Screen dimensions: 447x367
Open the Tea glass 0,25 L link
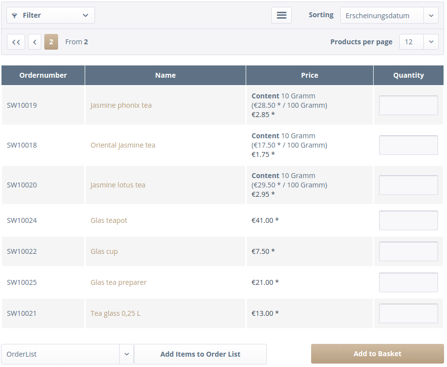115,313
